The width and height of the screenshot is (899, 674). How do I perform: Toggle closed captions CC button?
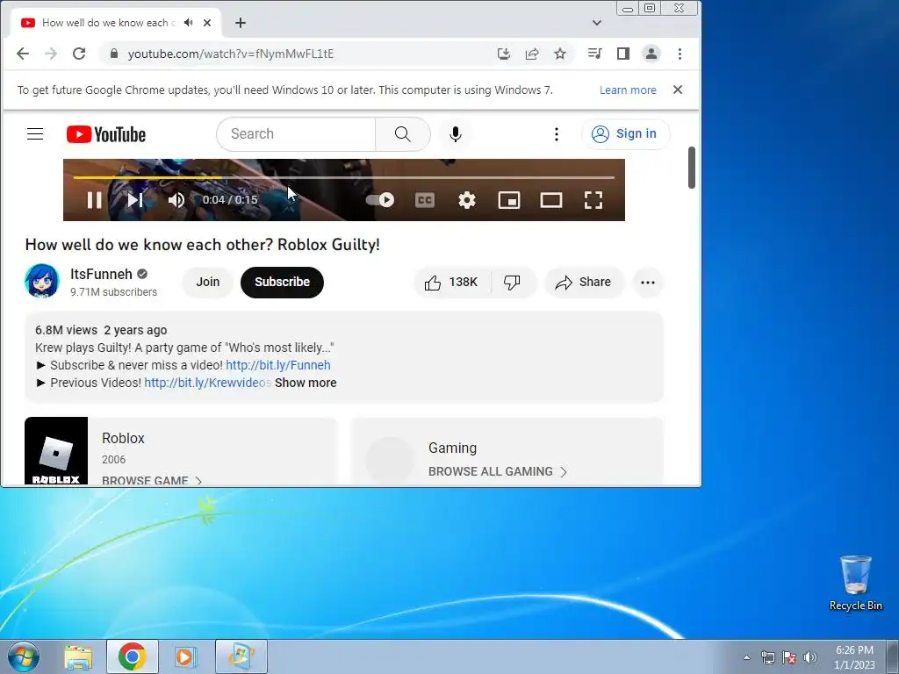pos(425,200)
